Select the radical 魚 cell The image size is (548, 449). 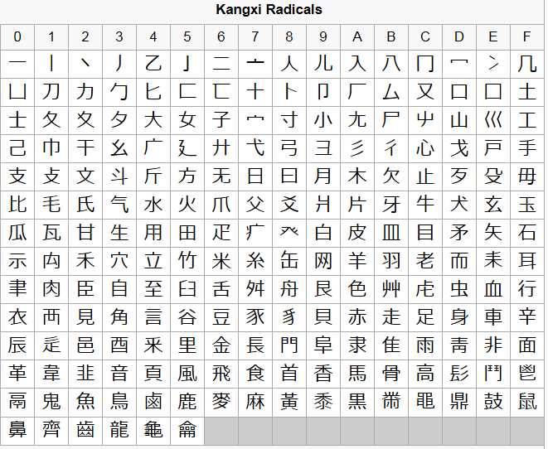(x=85, y=403)
